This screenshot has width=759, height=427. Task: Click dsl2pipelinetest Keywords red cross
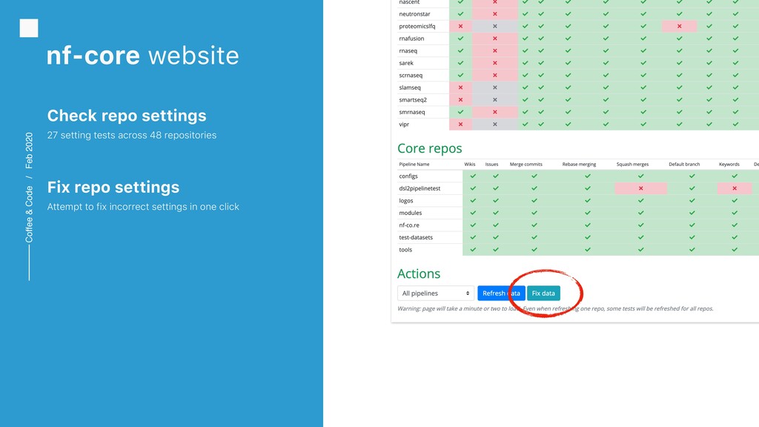pyautogui.click(x=735, y=188)
